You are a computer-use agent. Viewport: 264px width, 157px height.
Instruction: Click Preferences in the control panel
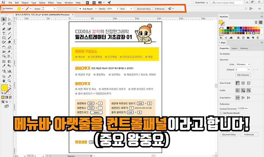point(159,9)
